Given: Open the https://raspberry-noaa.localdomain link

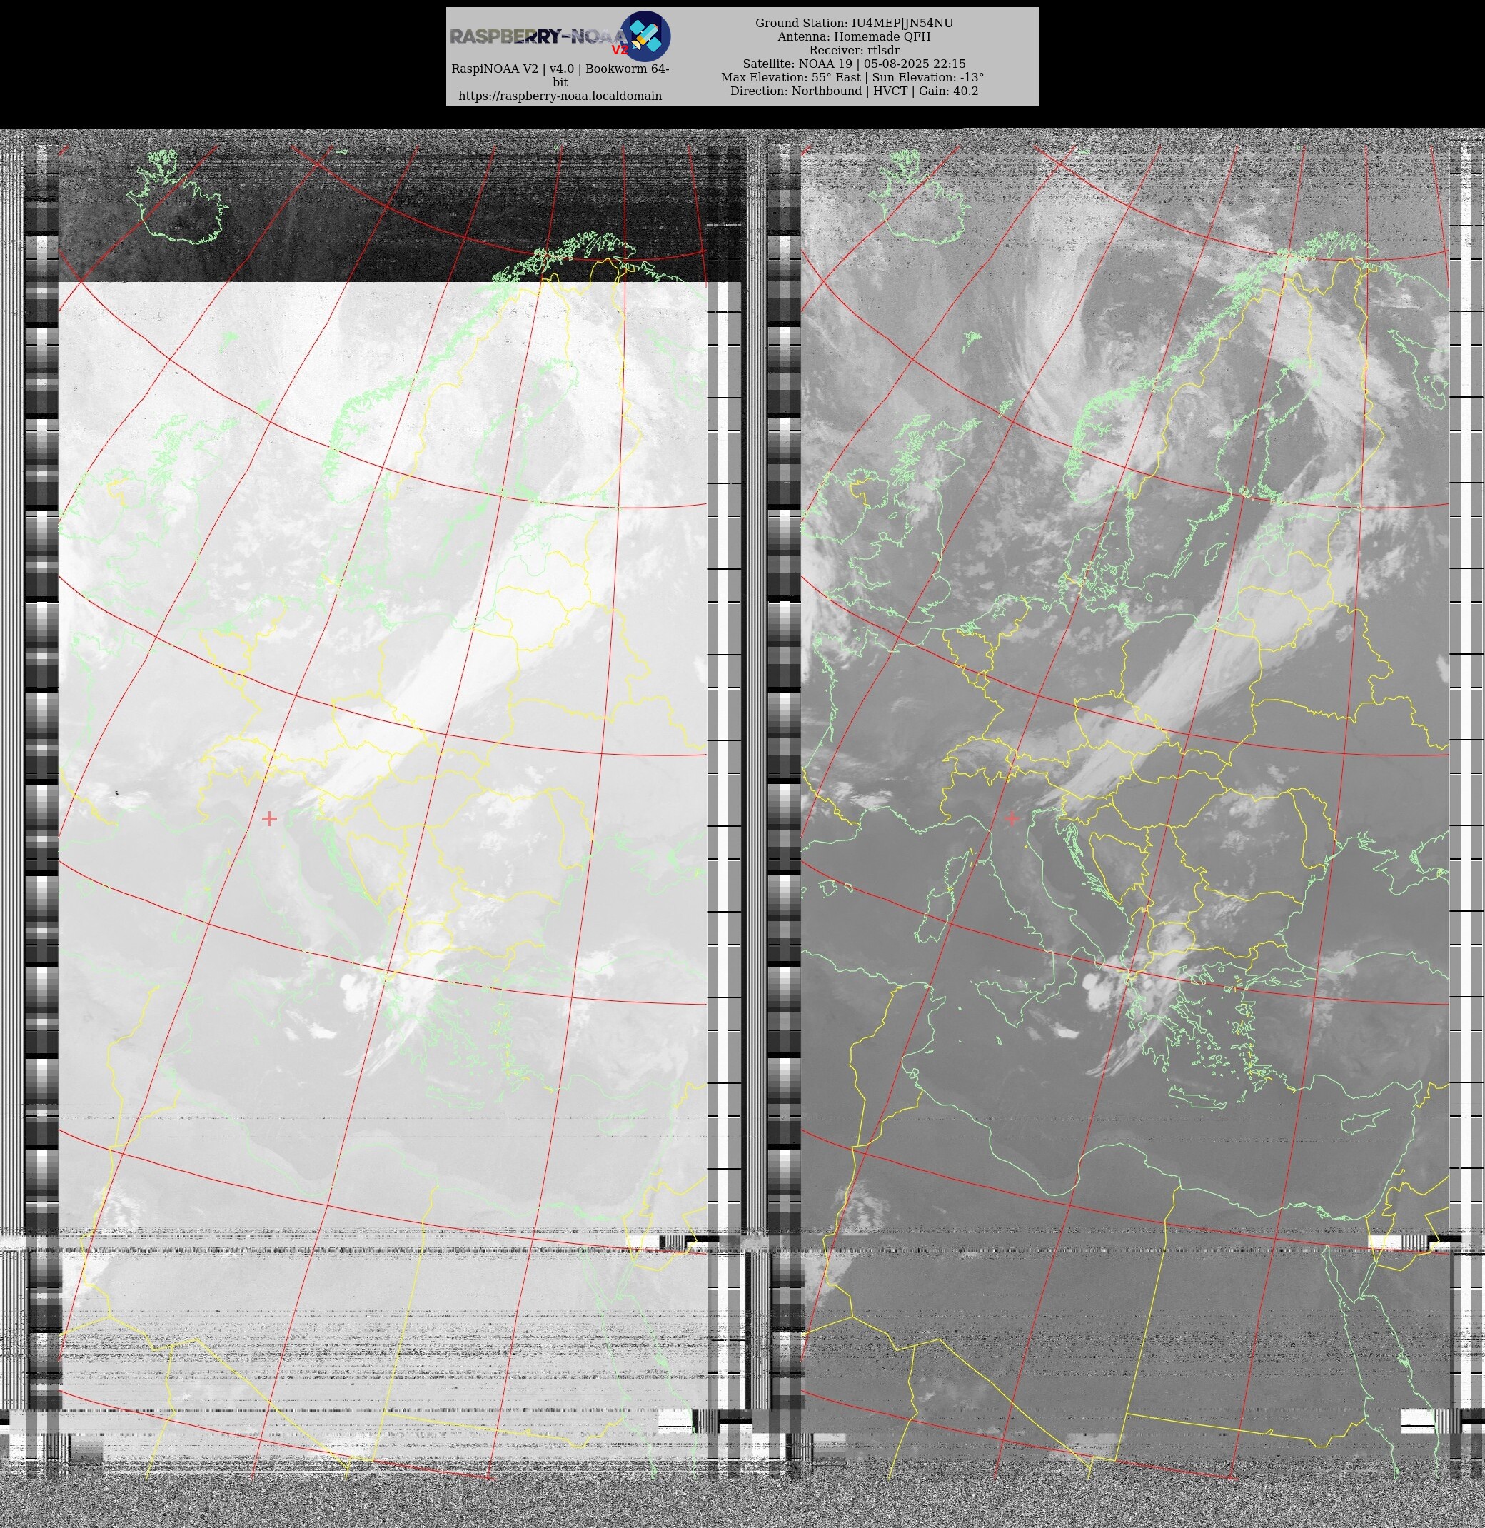Looking at the screenshot, I should tap(560, 96).
